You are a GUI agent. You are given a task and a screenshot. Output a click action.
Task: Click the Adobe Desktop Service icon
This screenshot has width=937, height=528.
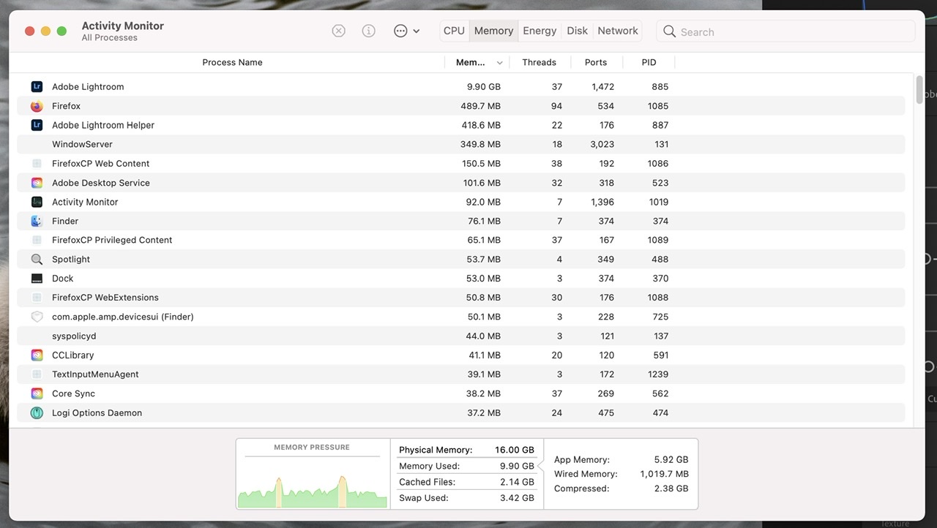pyautogui.click(x=37, y=183)
